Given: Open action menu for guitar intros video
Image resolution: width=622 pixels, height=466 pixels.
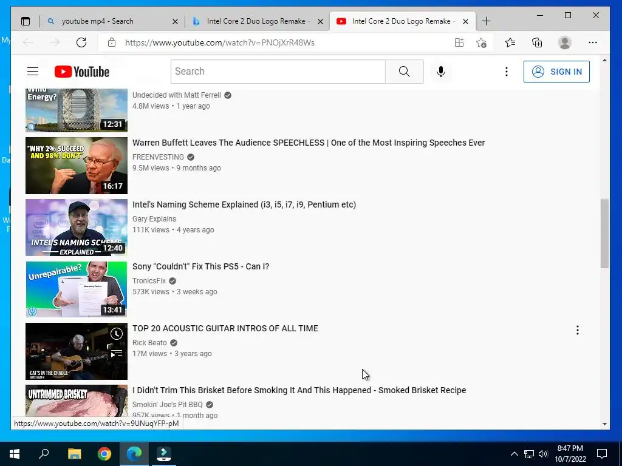Looking at the screenshot, I should click(x=578, y=330).
